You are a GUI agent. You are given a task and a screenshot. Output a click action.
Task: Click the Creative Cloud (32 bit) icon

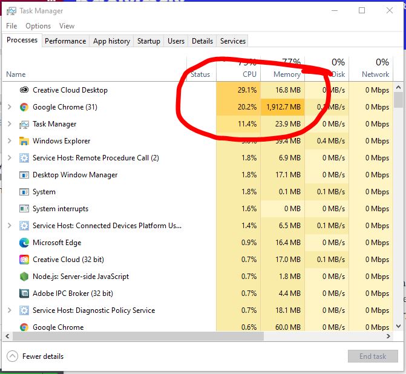(24, 260)
